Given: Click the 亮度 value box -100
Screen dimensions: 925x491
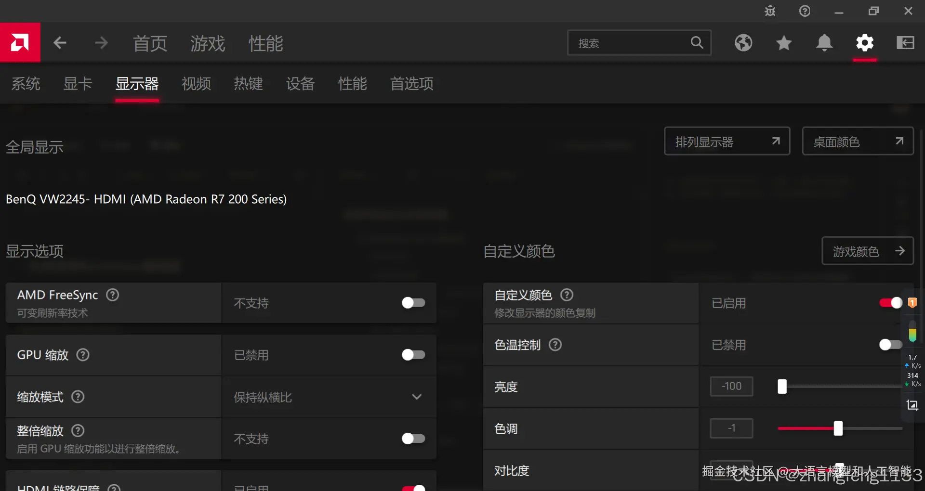Looking at the screenshot, I should [x=731, y=386].
